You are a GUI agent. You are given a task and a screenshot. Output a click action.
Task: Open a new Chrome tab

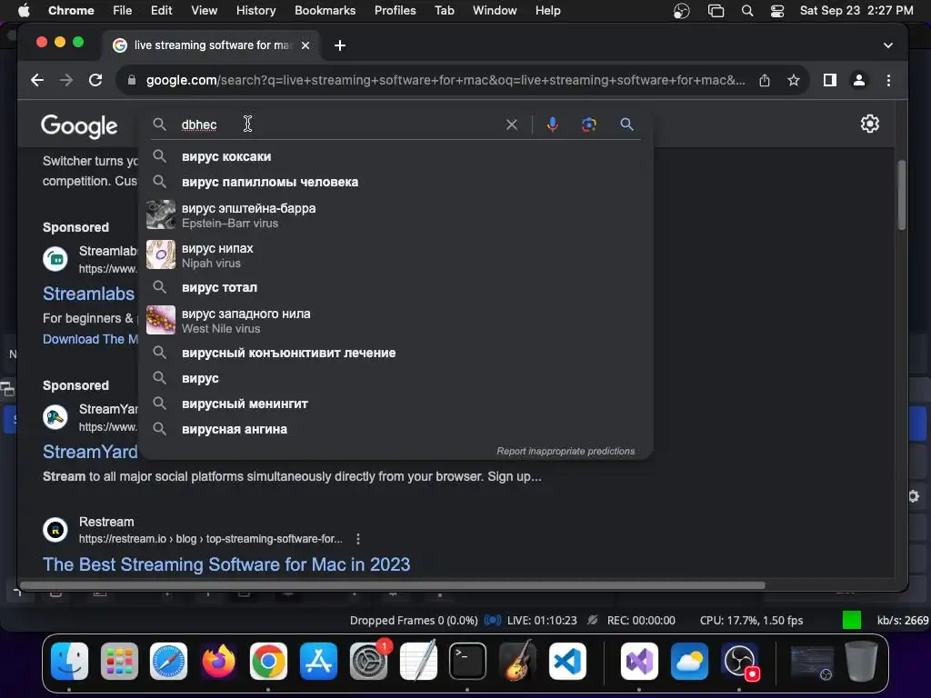340,45
